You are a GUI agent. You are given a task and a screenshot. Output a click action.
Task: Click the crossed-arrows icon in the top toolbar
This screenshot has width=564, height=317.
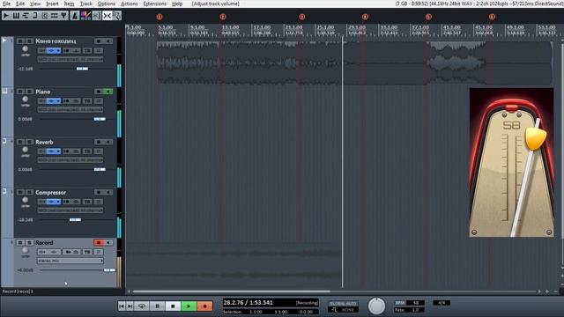(107, 16)
